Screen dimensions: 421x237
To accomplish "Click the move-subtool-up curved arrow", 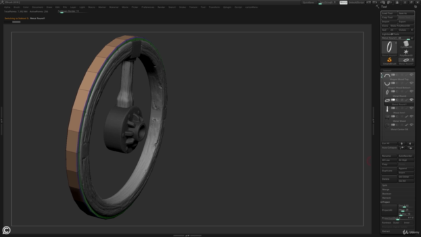I will pyautogui.click(x=402, y=147).
